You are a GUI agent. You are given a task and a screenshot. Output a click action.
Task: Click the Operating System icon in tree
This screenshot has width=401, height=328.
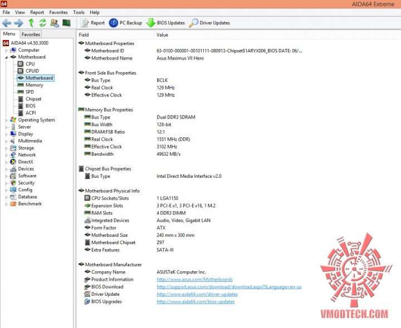click(13, 120)
